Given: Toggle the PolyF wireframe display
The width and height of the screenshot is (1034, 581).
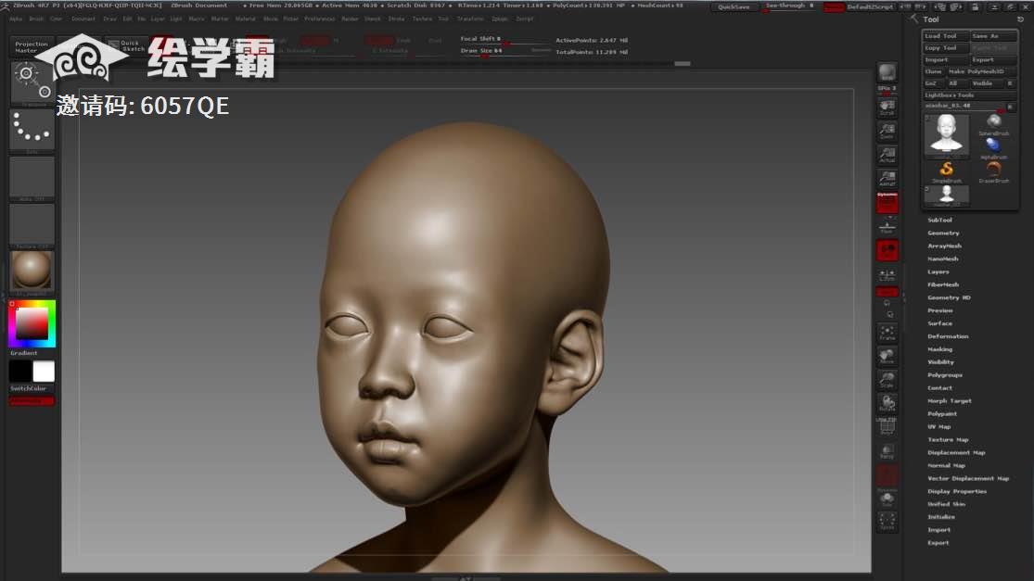Looking at the screenshot, I should point(887,426).
